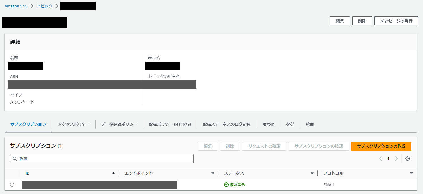Sort by the ステータス column arrow
Image resolution: width=423 pixels, height=194 pixels.
(x=312, y=173)
